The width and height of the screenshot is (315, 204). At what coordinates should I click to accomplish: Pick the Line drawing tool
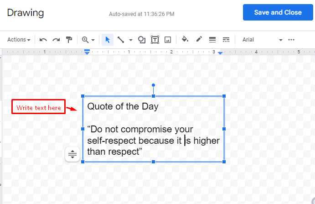pos(120,40)
